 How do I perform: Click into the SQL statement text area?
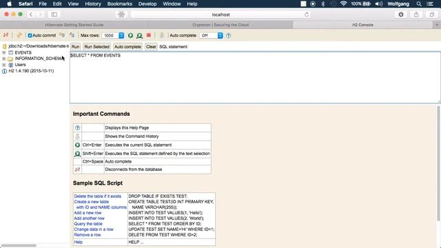(255, 78)
